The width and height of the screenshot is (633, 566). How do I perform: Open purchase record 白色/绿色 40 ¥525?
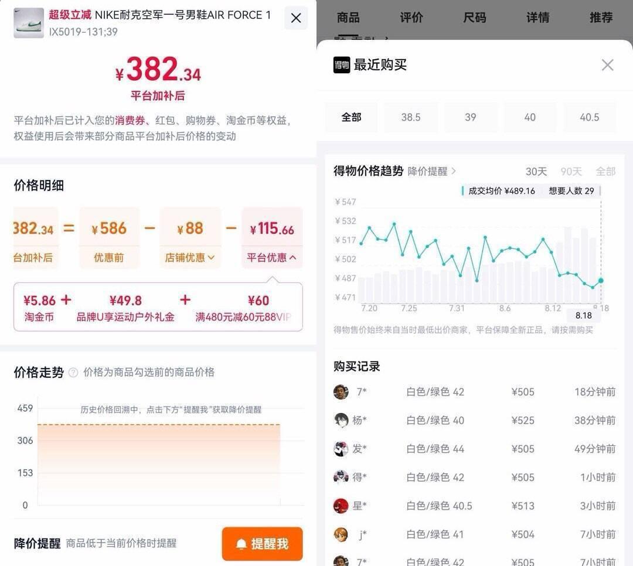pyautogui.click(x=474, y=420)
